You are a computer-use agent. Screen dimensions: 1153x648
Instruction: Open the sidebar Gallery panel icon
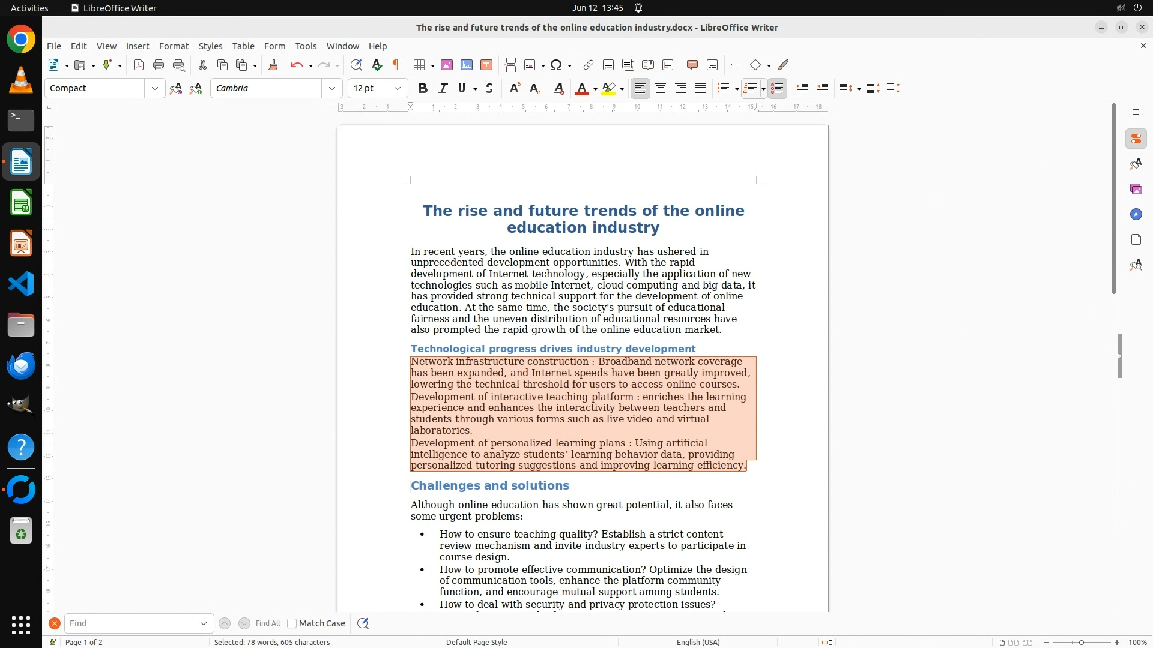[1136, 189]
